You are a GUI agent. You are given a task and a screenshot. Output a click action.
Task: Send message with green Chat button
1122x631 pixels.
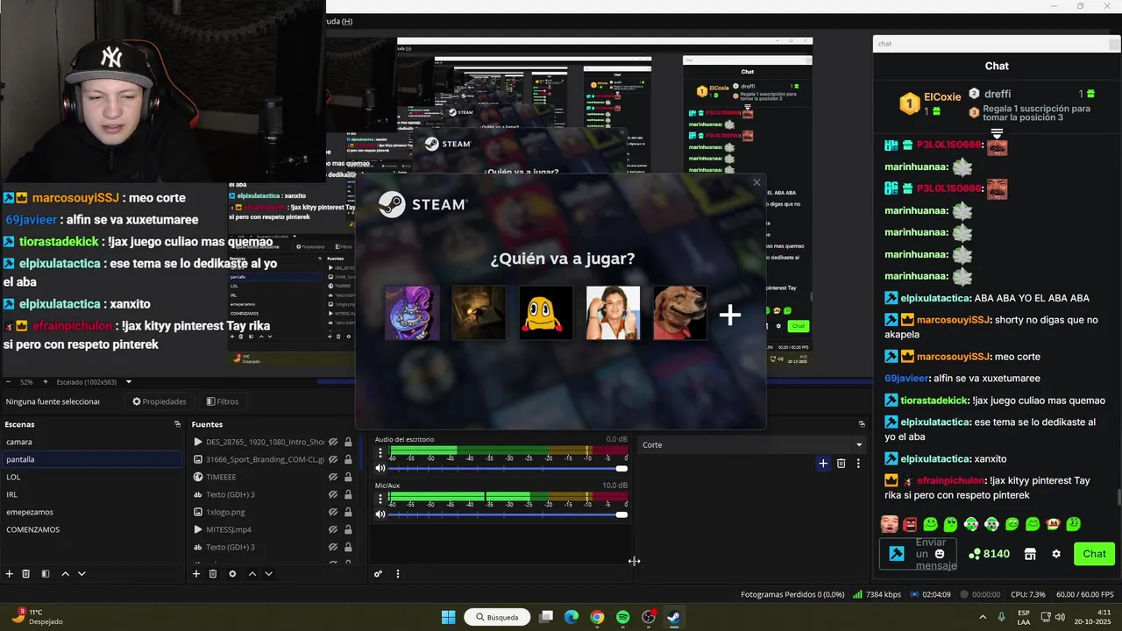click(1094, 554)
